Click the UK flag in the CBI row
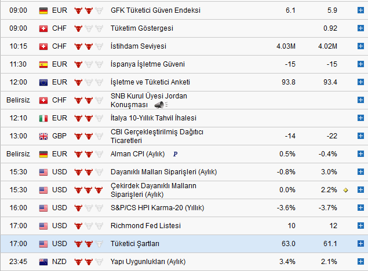368x271 pixels. point(43,136)
